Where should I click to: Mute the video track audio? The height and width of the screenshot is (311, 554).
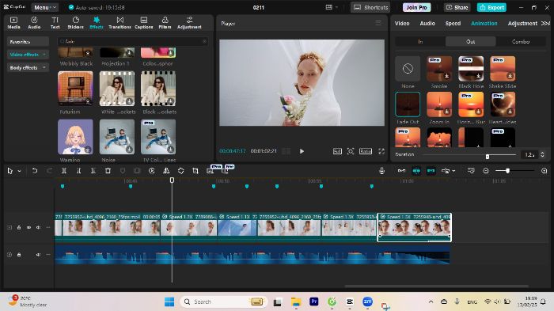39,228
